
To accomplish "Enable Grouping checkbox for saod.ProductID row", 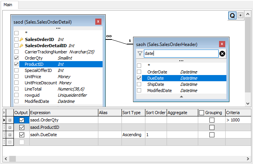I will coord(212,127).
